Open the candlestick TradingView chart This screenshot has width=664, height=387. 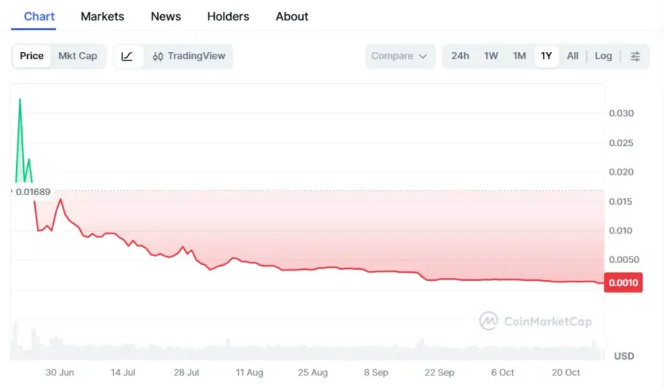tap(189, 56)
